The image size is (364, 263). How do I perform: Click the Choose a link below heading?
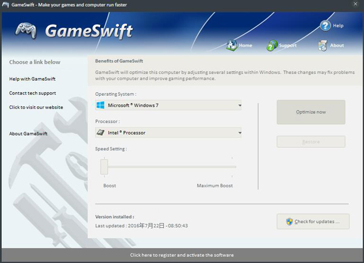tap(35, 62)
